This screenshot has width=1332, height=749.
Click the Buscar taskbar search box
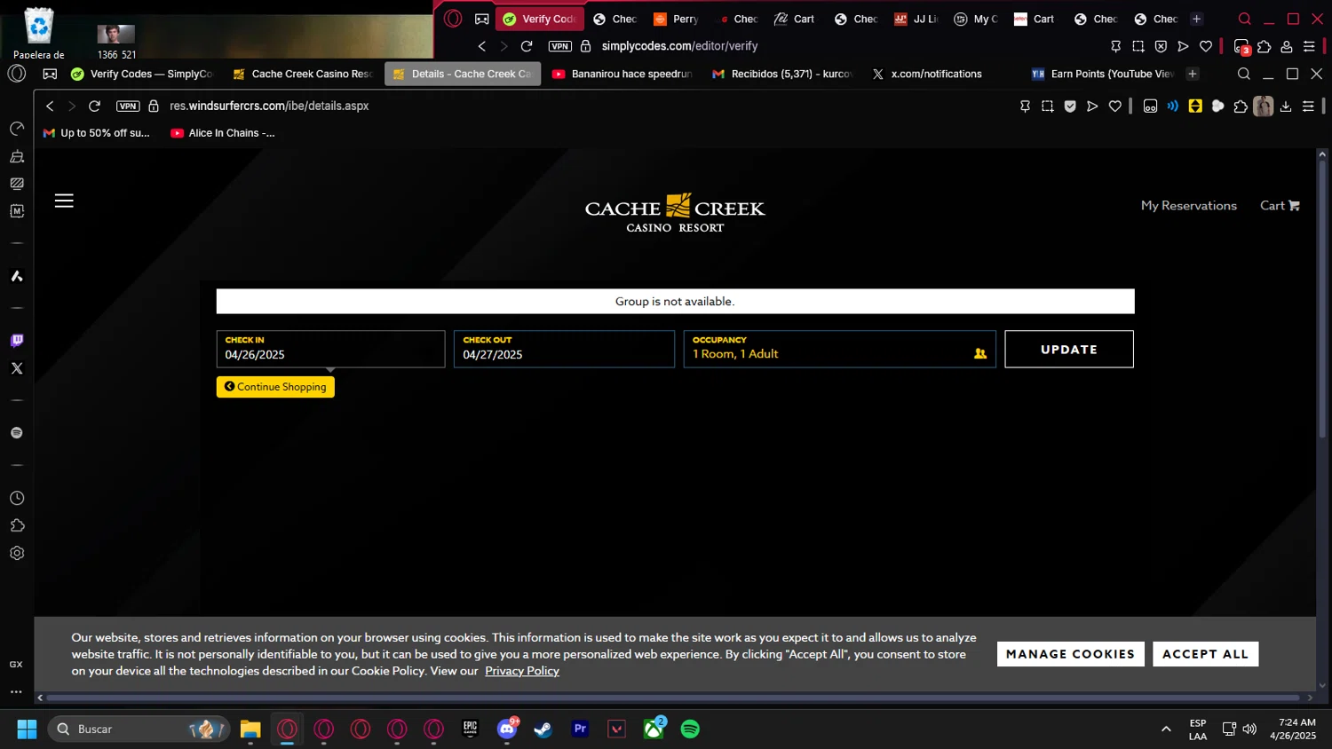(x=139, y=729)
